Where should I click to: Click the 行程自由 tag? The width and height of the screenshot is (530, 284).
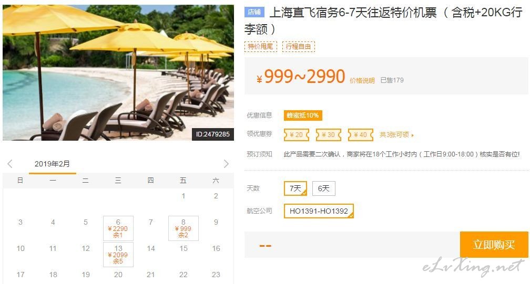click(x=299, y=47)
